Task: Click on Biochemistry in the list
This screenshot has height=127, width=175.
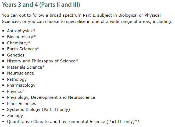Action: pos(21,37)
